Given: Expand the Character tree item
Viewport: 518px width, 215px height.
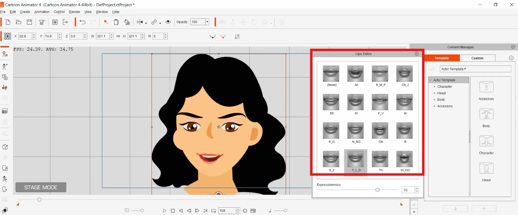Looking at the screenshot, I should click(x=434, y=87).
